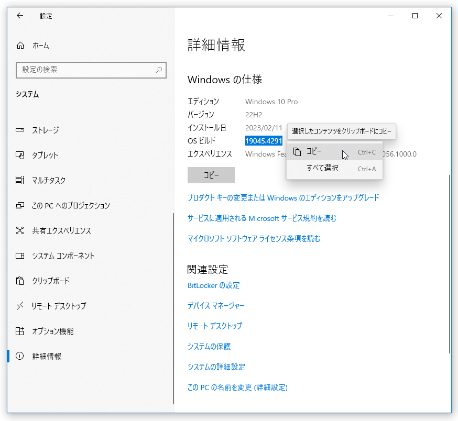
Task: Click the 共有エクスペリエンス icon
Action: (20, 230)
